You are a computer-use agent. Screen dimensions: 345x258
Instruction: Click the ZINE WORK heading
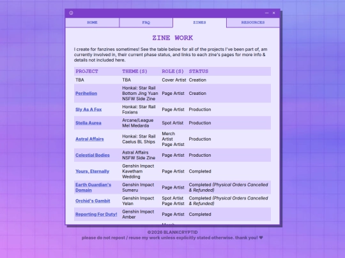coord(172,38)
